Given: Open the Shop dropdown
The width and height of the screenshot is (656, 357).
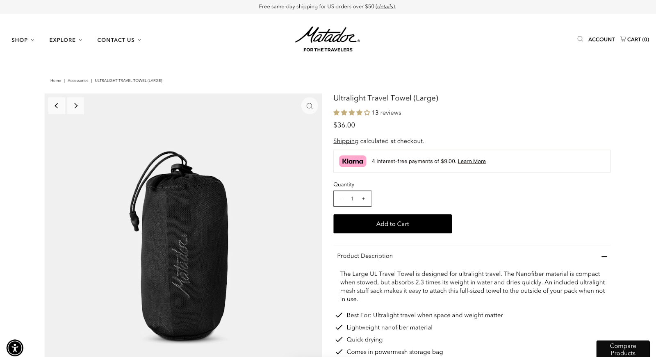Looking at the screenshot, I should [23, 40].
